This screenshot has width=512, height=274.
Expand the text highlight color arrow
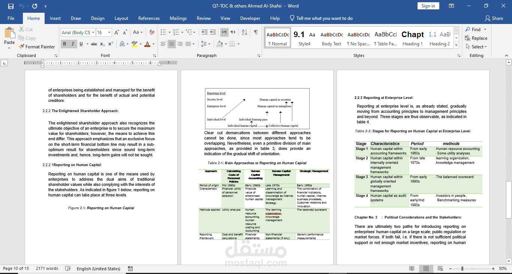[141, 44]
